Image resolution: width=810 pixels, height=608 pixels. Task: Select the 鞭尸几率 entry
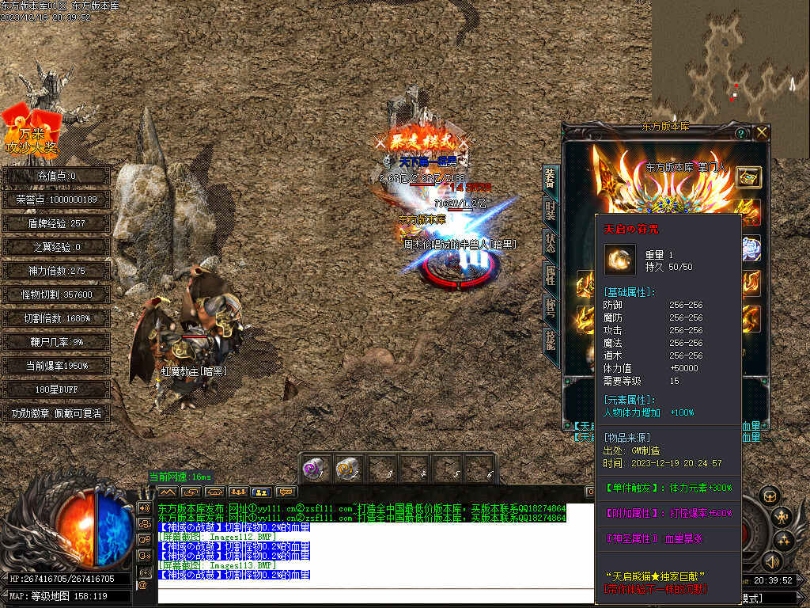[56, 342]
